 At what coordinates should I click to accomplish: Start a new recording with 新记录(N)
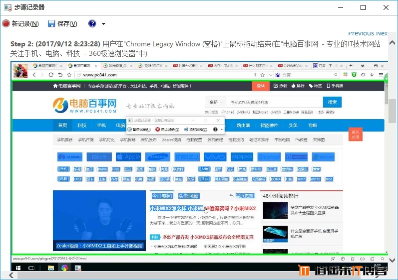[x=20, y=23]
